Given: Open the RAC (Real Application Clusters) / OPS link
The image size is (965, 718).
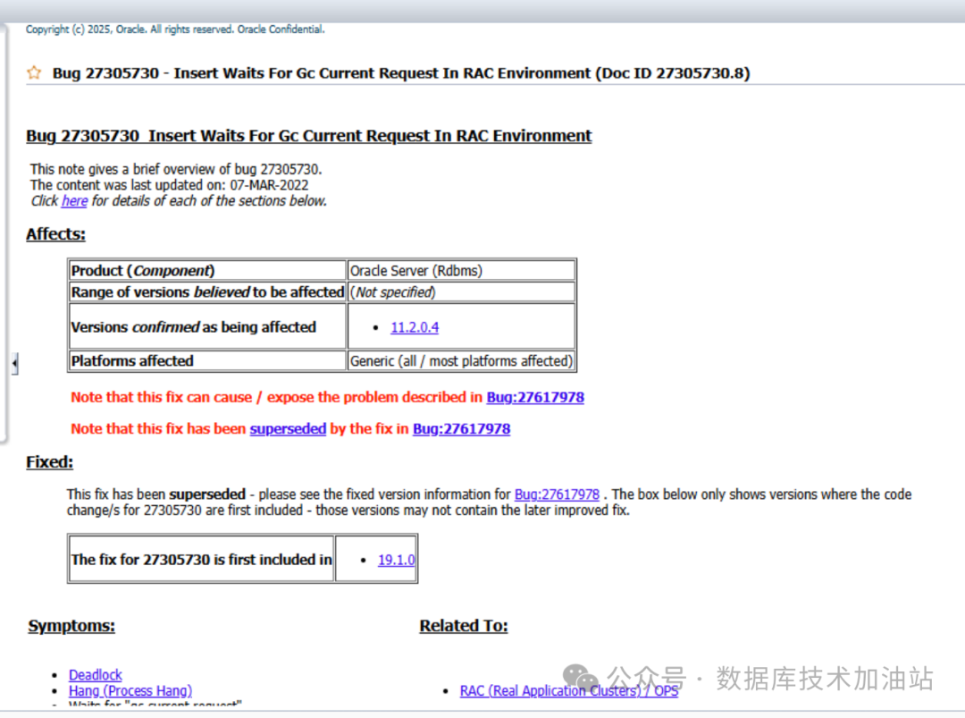Looking at the screenshot, I should pos(568,691).
